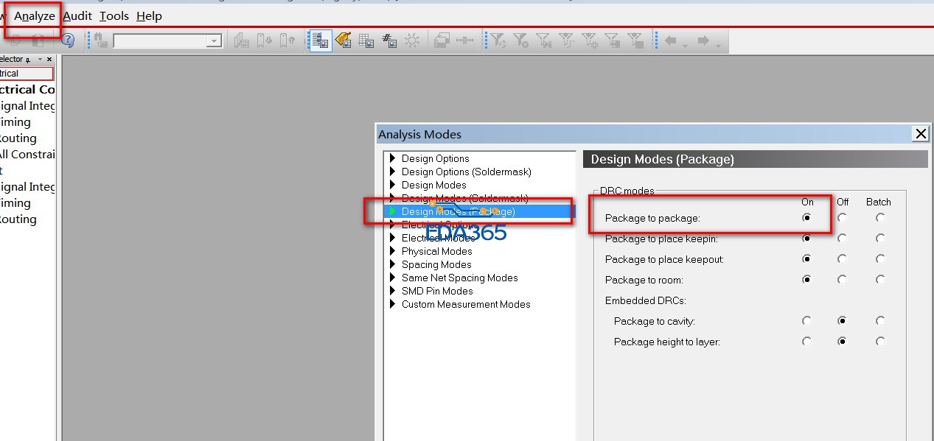Screen dimensions: 934x441
Task: Click the hash-mark with chip toolbar icon
Action: point(389,41)
